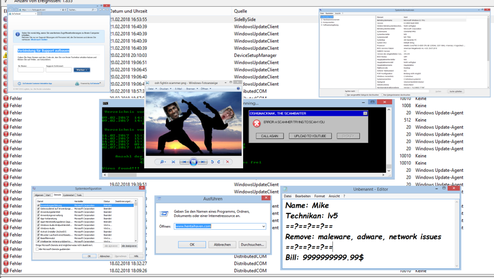The image size is (494, 278).
Task: Click E-Mail in the Fotoanzeige toolbar
Action: [x=178, y=89]
